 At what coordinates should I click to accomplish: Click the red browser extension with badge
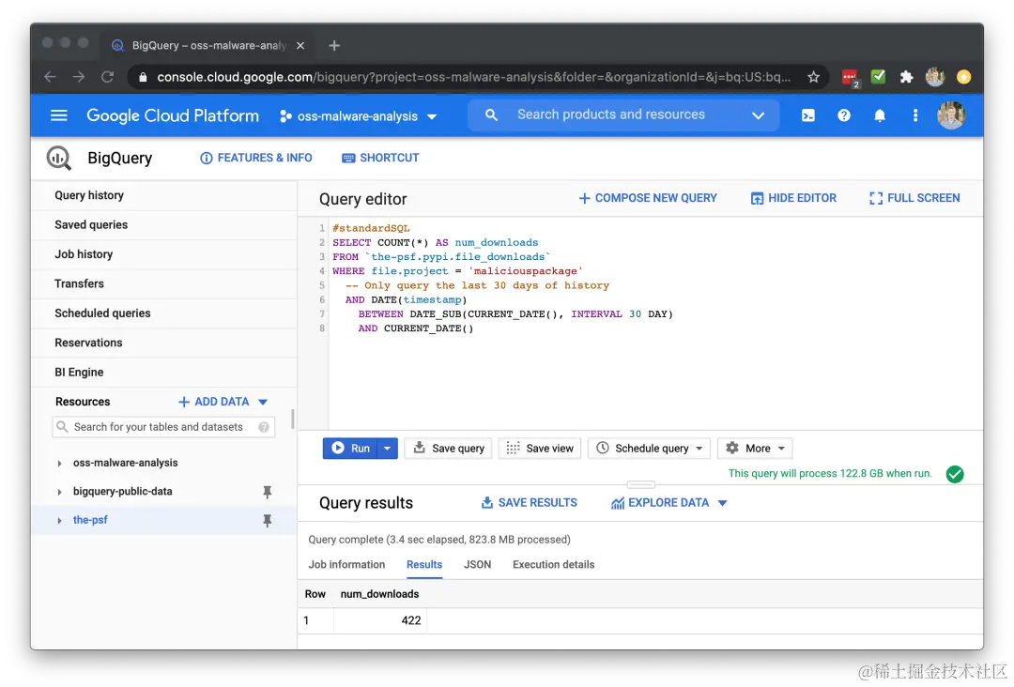[850, 78]
